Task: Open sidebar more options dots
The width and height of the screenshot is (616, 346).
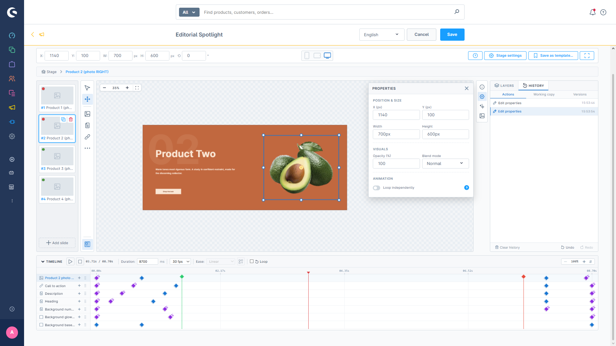Action: tap(12, 201)
